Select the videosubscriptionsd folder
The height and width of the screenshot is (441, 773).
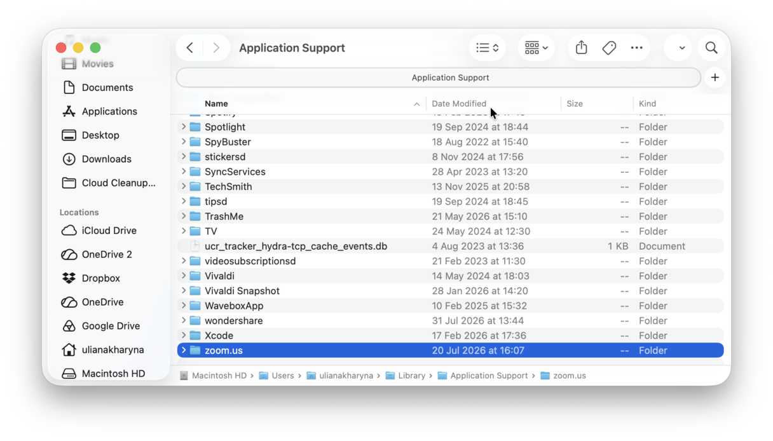pyautogui.click(x=450, y=261)
